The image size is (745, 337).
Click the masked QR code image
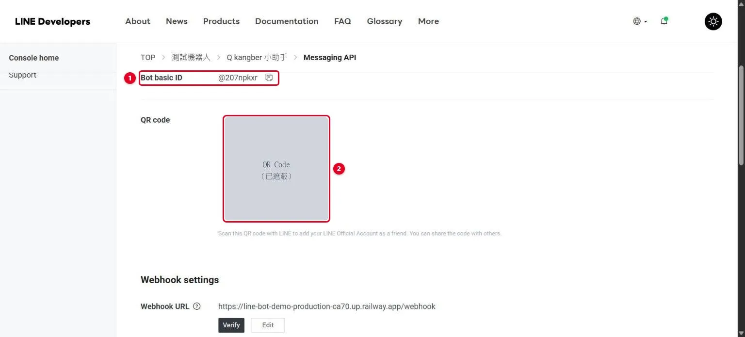276,168
